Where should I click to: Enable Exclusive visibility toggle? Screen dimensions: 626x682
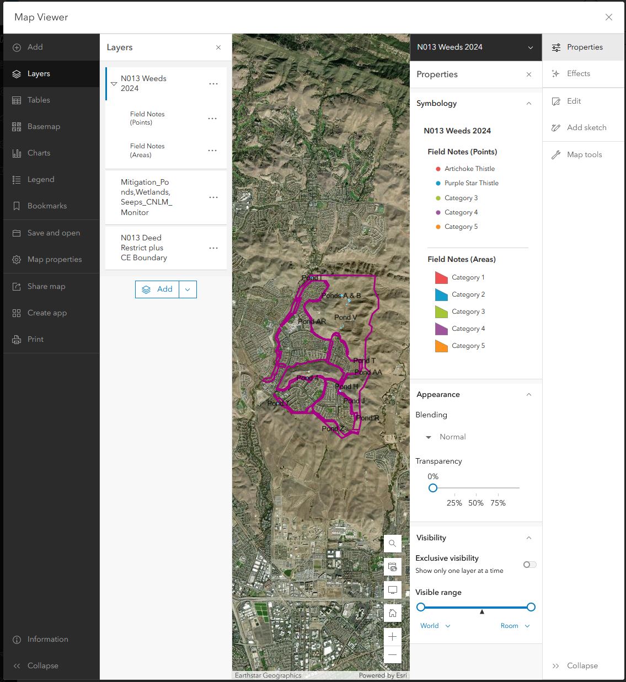(529, 564)
